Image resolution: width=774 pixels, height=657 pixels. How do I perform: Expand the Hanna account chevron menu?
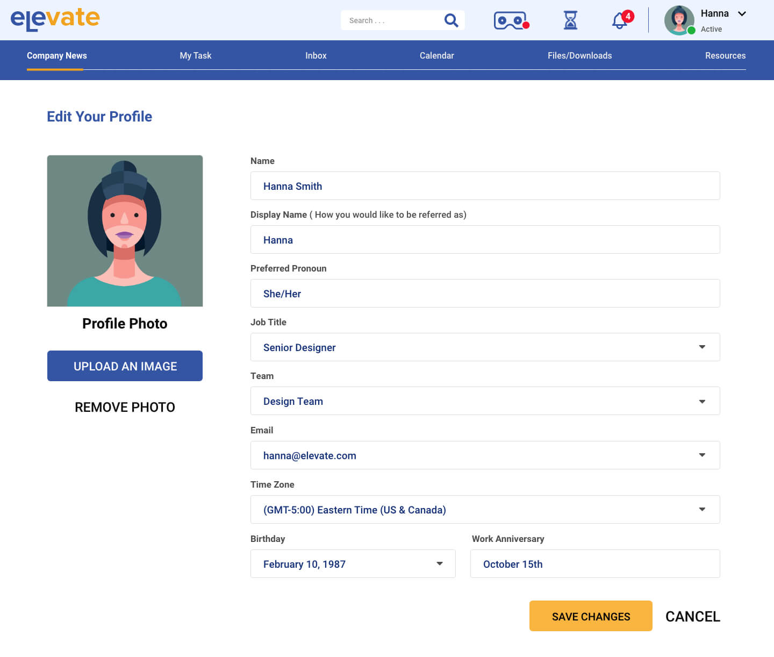point(742,14)
